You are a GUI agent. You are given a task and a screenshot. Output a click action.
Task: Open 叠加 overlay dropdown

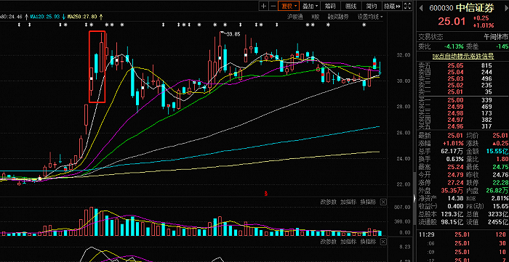tap(310, 6)
